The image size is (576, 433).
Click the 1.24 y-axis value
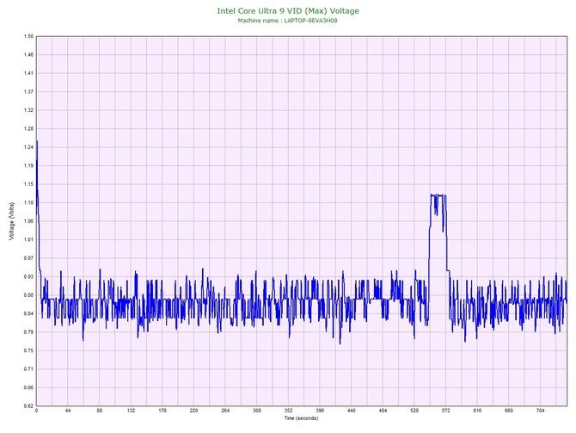(x=28, y=147)
